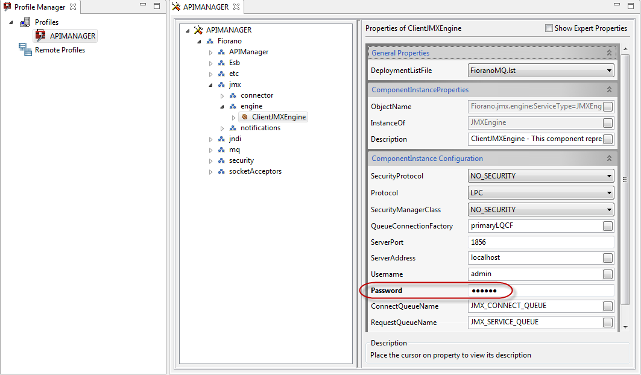Maximize the APIMANAGER editor view

(631, 5)
